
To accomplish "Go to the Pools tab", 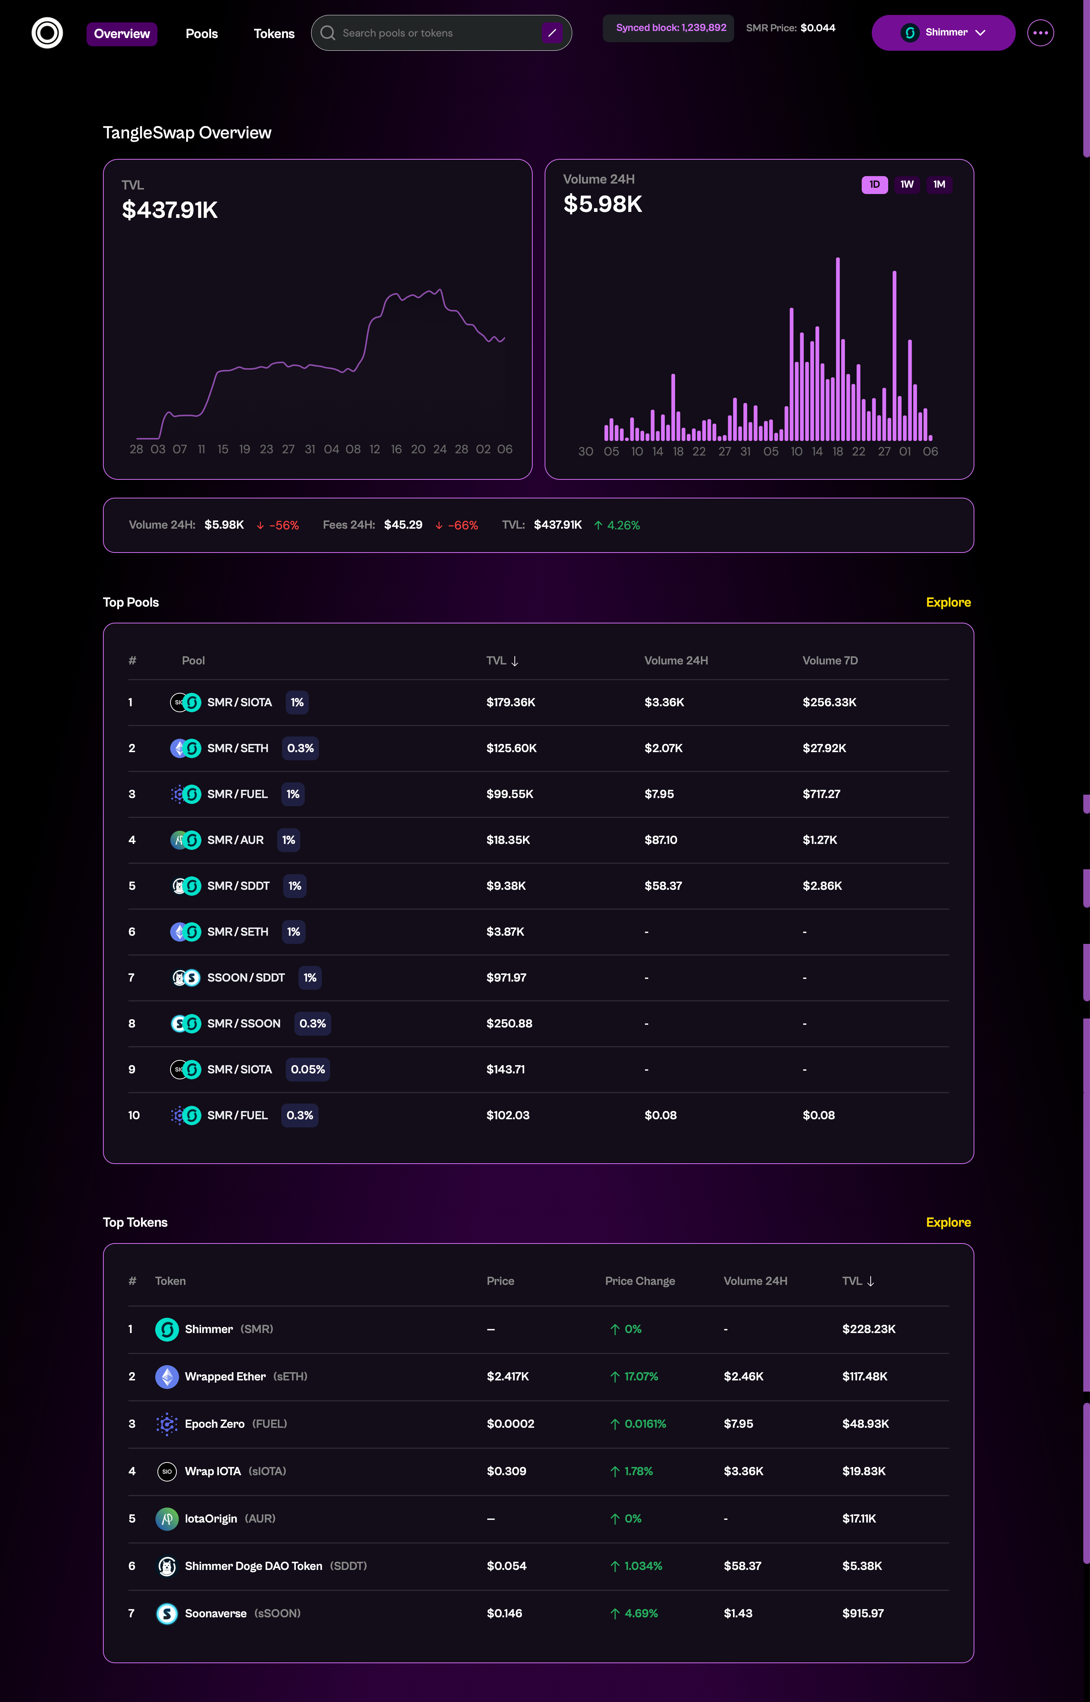I will [x=202, y=33].
